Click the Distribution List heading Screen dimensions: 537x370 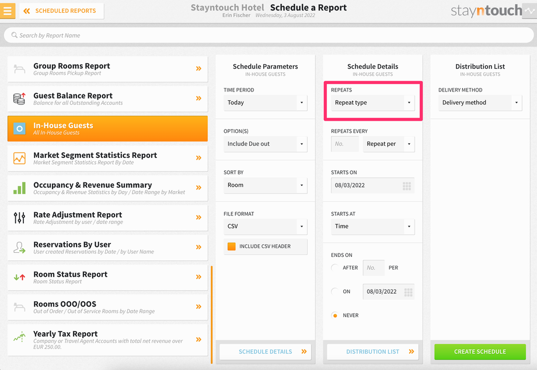(480, 66)
